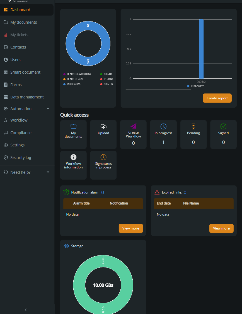Open Signatures in process tile
This screenshot has width=242, height=314.
[x=103, y=165]
